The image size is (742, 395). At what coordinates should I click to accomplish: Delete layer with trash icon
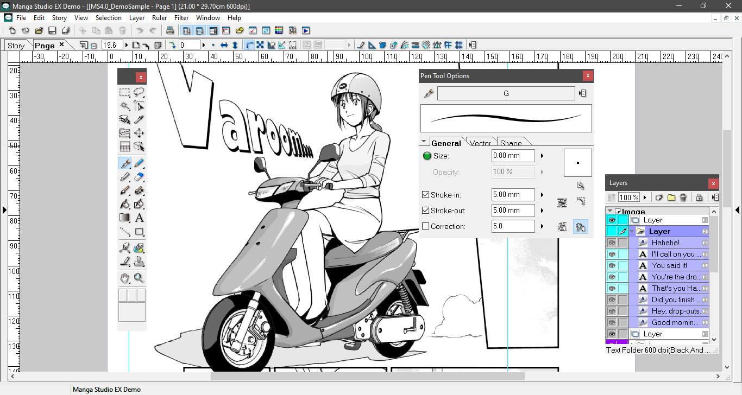(683, 197)
